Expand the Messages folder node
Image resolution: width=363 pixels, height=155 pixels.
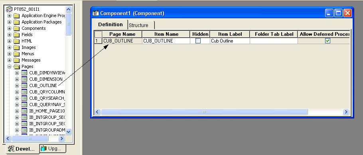[x=9, y=60]
